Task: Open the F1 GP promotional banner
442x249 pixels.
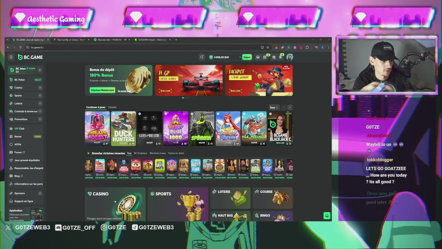Action: coord(189,80)
